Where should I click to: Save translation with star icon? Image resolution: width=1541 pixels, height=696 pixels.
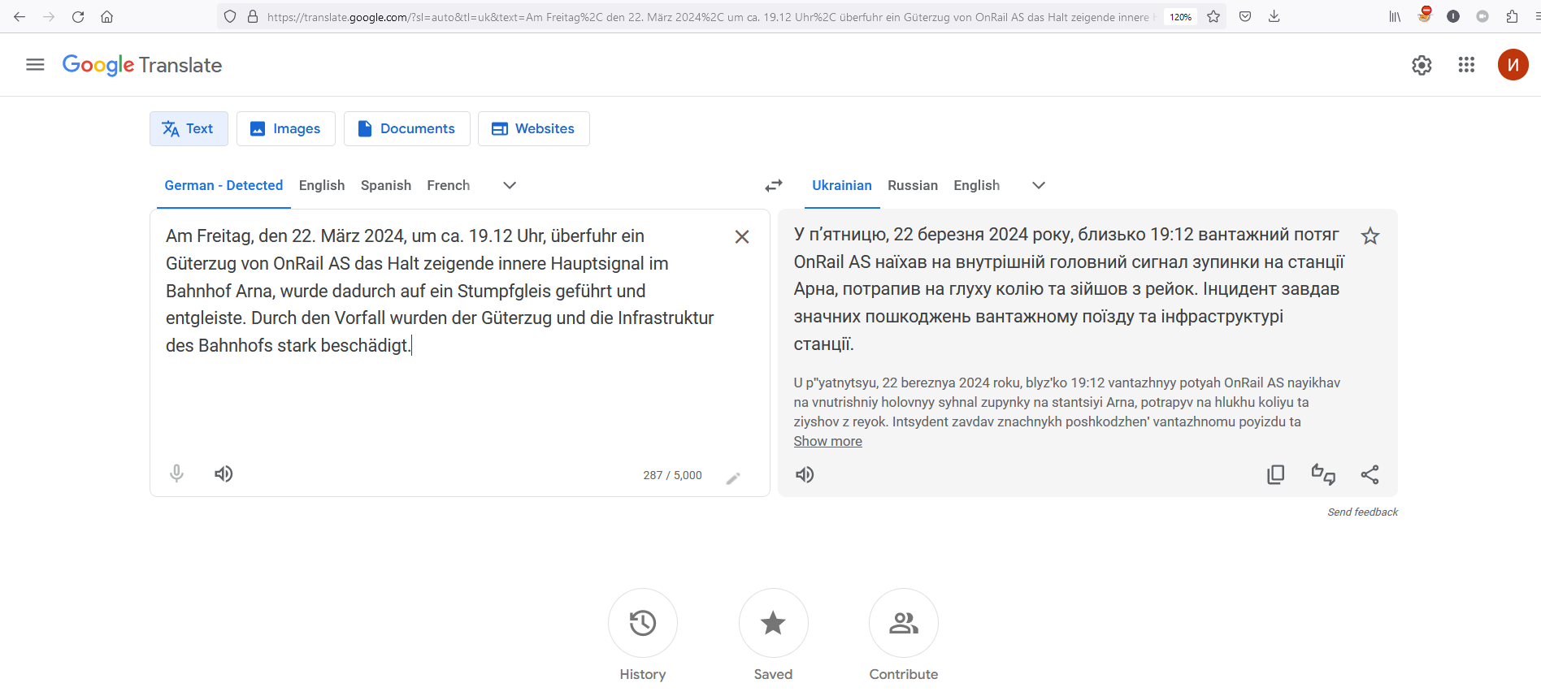click(x=1370, y=236)
